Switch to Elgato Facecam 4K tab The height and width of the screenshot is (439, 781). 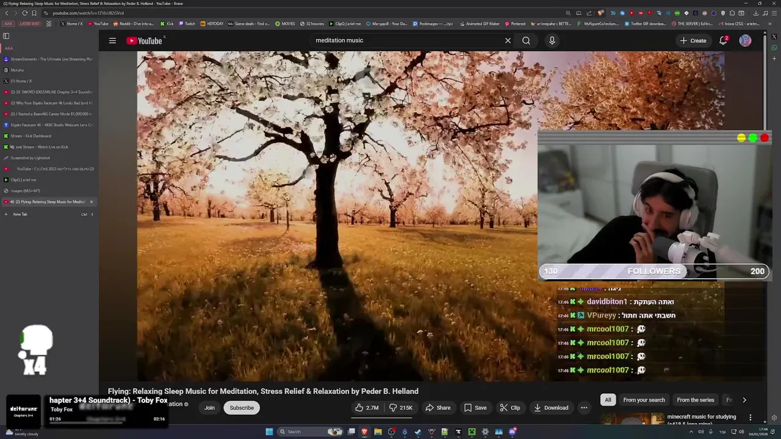pos(49,125)
